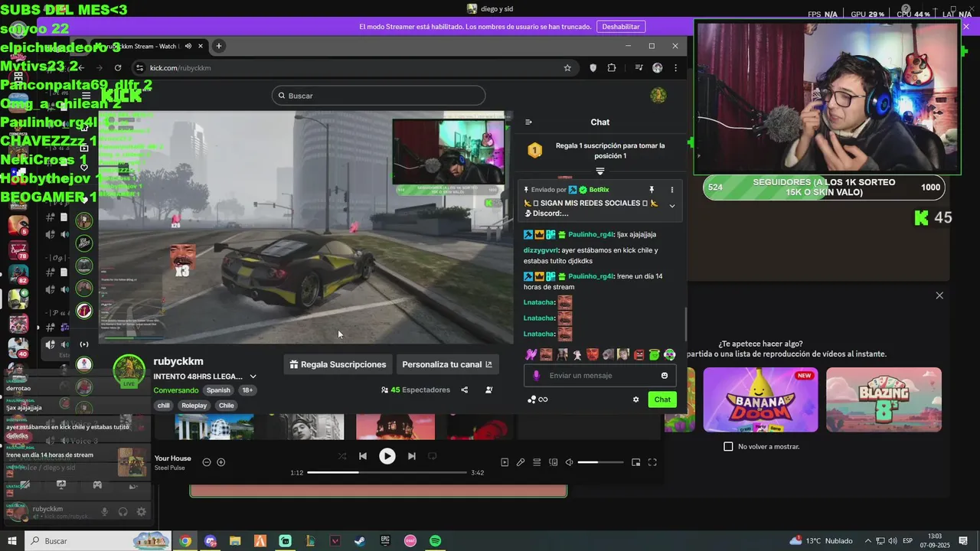
Task: Click the Enviar un mensaje field
Action: point(599,376)
